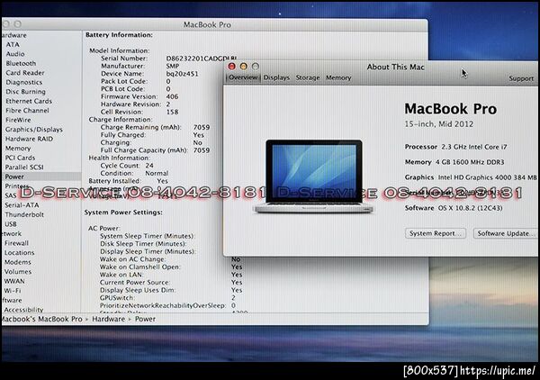Click Manufacturer value SMP
Image resolution: width=540 pixels, height=380 pixels.
pyautogui.click(x=173, y=66)
